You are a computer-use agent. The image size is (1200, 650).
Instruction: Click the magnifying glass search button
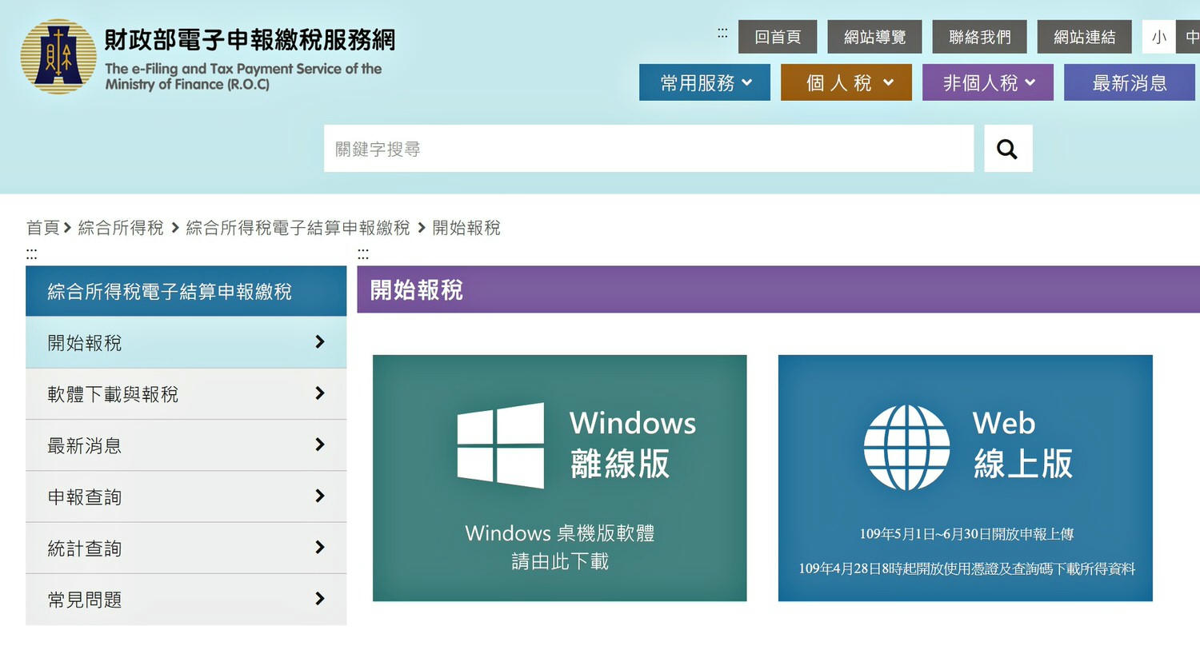[x=1008, y=148]
